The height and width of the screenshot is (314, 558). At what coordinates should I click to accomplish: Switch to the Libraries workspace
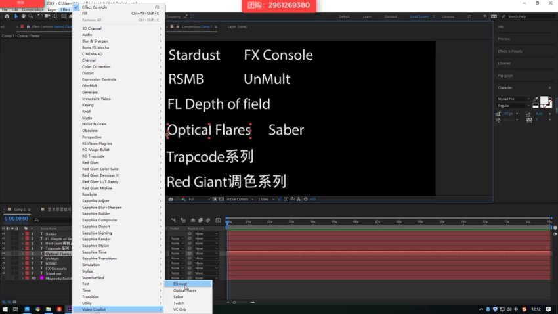tap(448, 16)
